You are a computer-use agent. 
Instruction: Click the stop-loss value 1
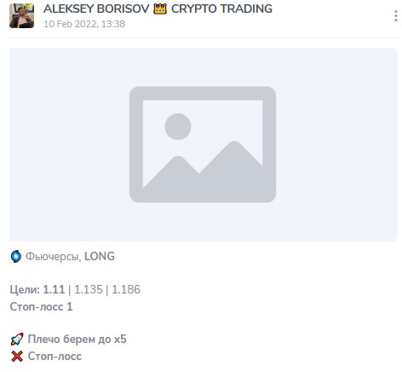pyautogui.click(x=70, y=306)
